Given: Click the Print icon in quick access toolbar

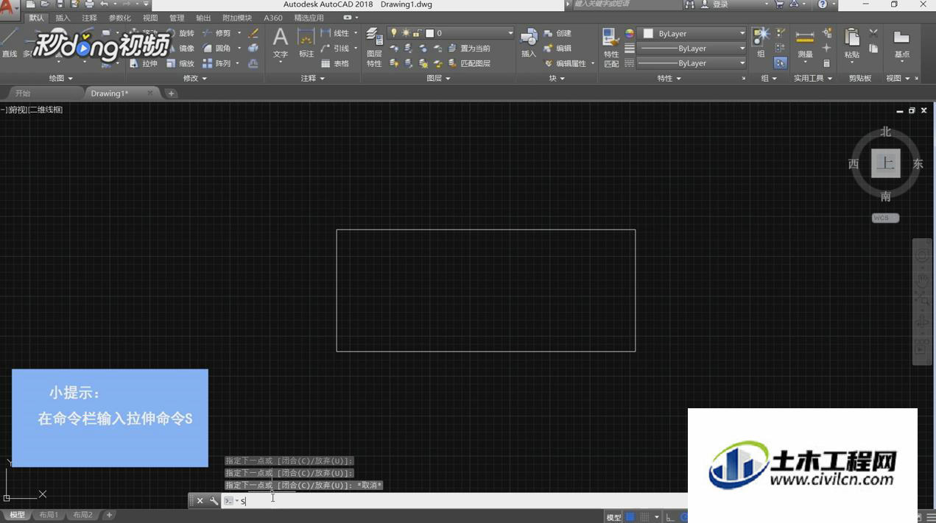Looking at the screenshot, I should point(89,4).
